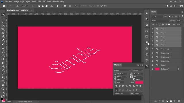Select the Eraser tool
The height and width of the screenshot is (103, 184).
tap(3, 55)
